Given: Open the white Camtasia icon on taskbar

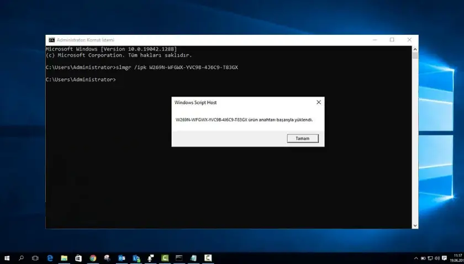Looking at the screenshot, I should tap(208, 258).
